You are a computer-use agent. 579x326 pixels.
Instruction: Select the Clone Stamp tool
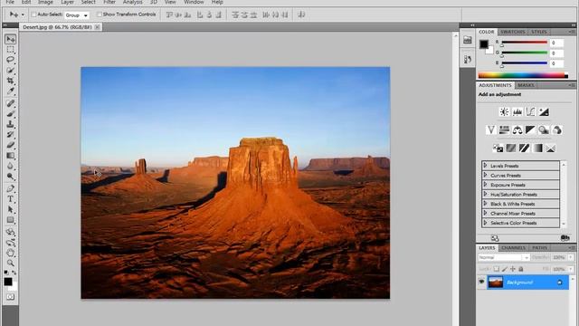click(x=10, y=124)
